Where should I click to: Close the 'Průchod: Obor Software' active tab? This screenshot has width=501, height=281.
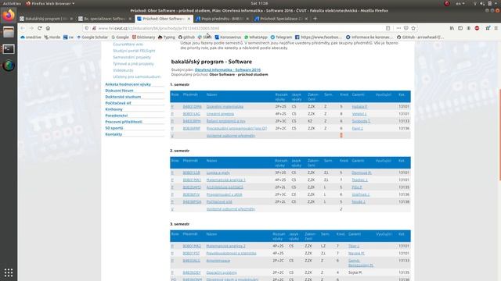coord(189,19)
